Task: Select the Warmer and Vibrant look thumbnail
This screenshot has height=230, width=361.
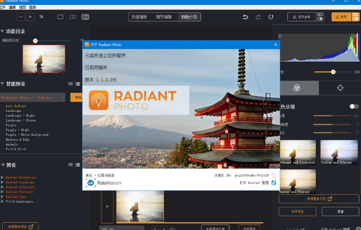Action: pyautogui.click(x=298, y=182)
